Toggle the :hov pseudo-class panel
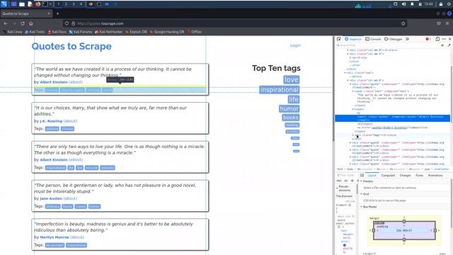The width and height of the screenshot is (453, 255). (x=339, y=181)
